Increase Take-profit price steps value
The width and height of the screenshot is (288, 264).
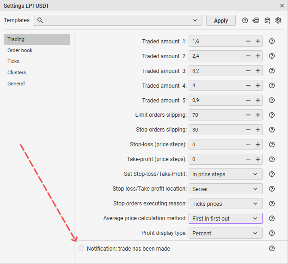(257, 159)
